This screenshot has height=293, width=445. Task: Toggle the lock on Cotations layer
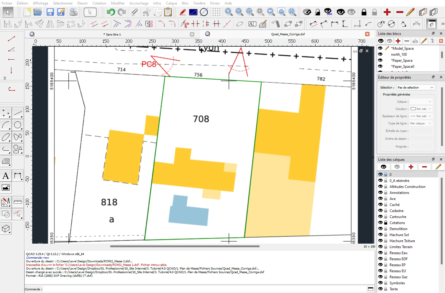point(386,223)
